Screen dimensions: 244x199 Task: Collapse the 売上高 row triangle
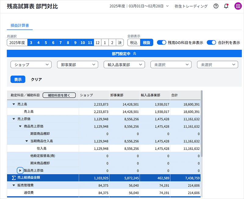tap(14, 104)
